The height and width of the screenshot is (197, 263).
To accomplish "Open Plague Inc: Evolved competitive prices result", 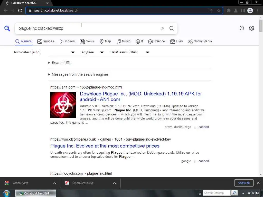I will [105, 146].
